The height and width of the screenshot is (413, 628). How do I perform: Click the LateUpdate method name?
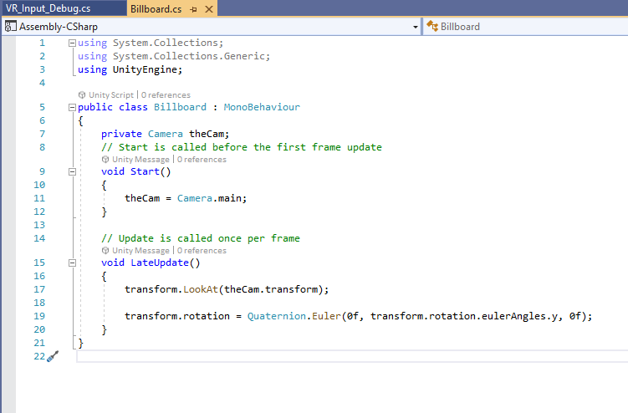pyautogui.click(x=160, y=263)
